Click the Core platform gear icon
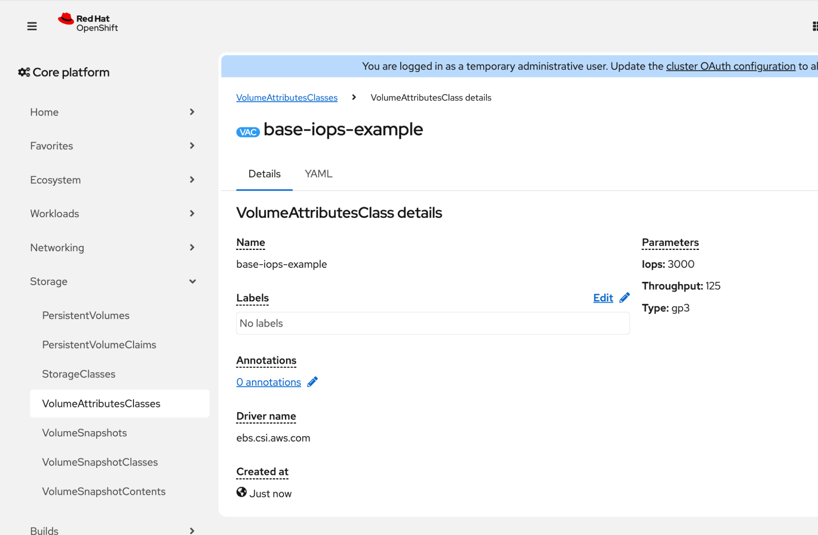 click(x=24, y=72)
